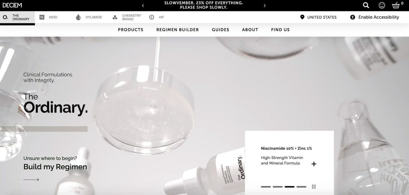The image size is (409, 195).
Task: Open the search magnifier icon
Action: point(366,5)
